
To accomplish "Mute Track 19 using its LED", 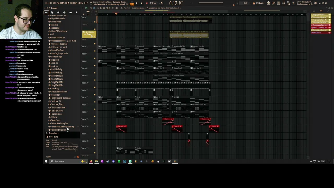I will [95, 153].
